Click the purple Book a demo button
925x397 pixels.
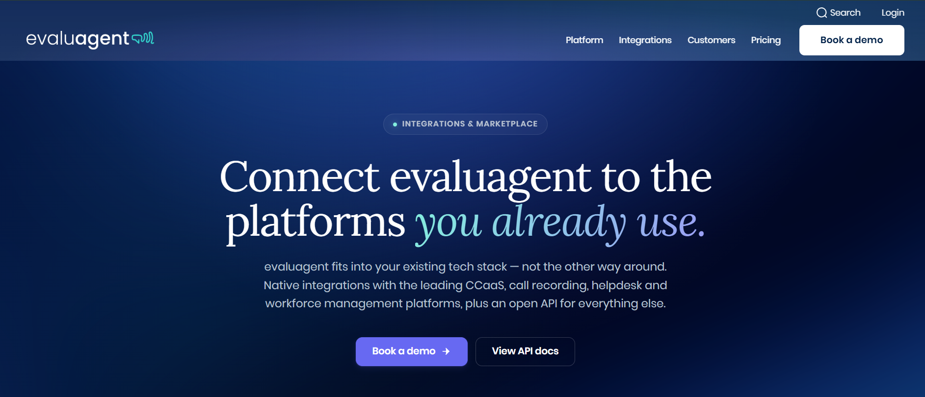click(x=412, y=351)
